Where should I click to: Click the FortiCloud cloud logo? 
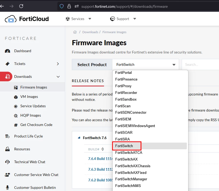pos(11,19)
